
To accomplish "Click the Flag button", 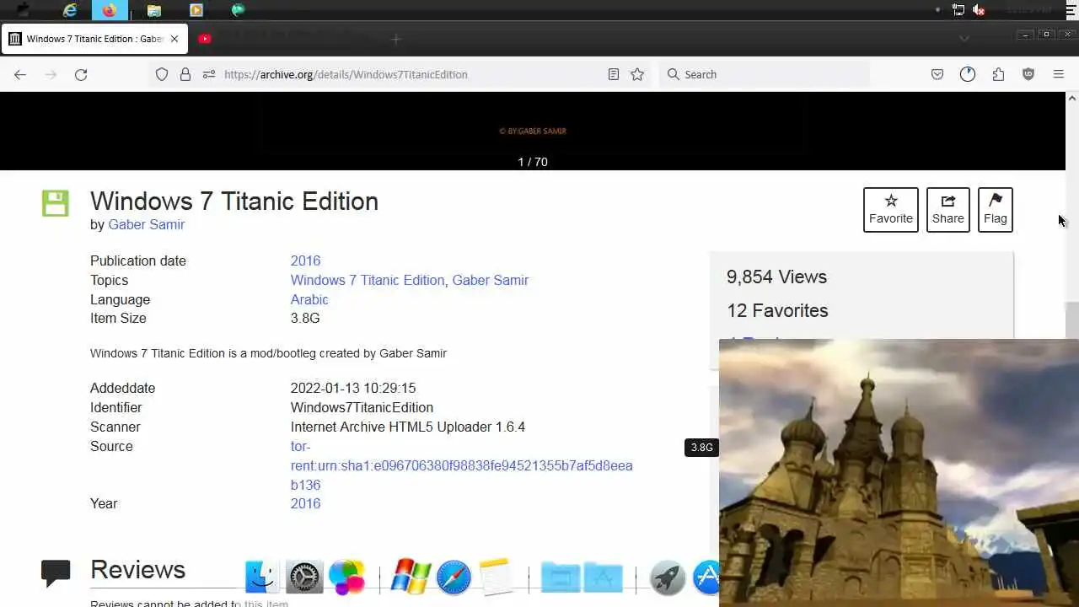I will 996,209.
